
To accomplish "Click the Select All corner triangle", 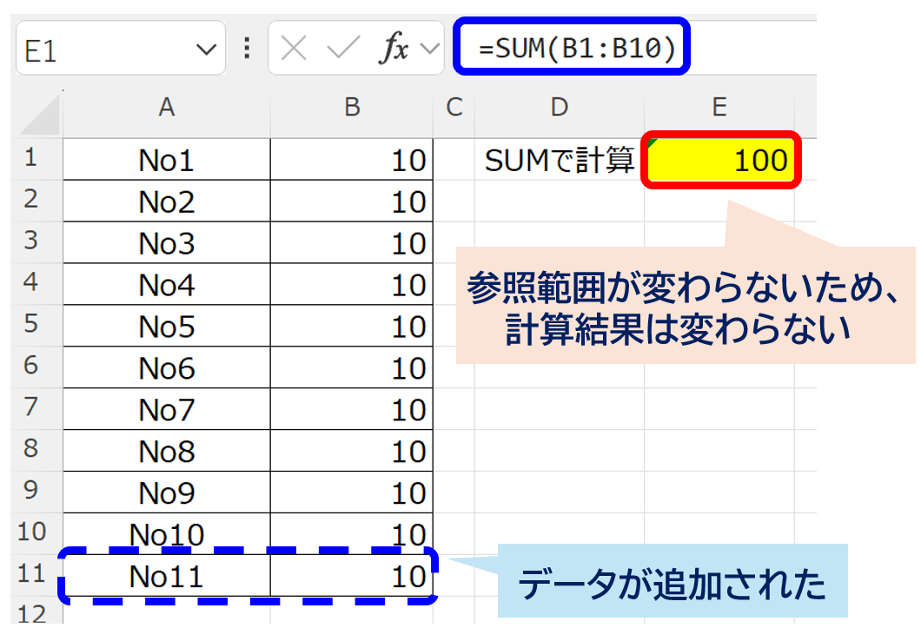I will tap(38, 116).
